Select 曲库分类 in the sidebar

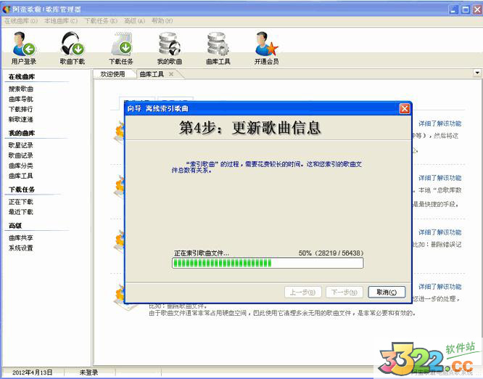click(x=21, y=166)
